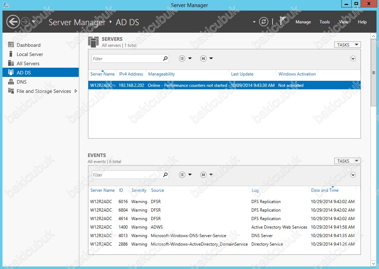
Task: Expand File and Storage Services arrow
Action: [76, 91]
